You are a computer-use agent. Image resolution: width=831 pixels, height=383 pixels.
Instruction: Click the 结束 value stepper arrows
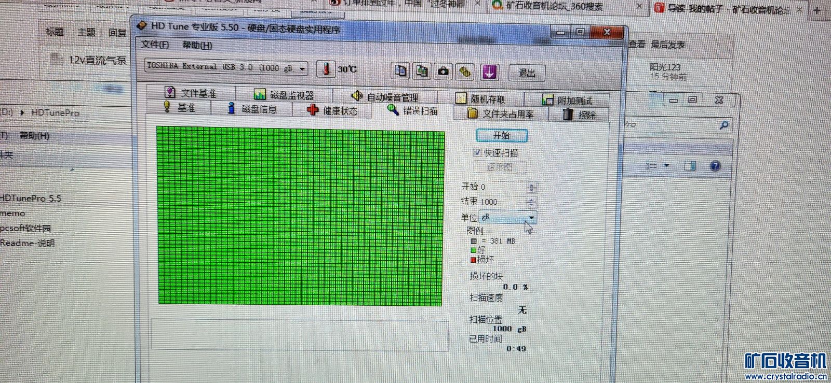(x=531, y=202)
